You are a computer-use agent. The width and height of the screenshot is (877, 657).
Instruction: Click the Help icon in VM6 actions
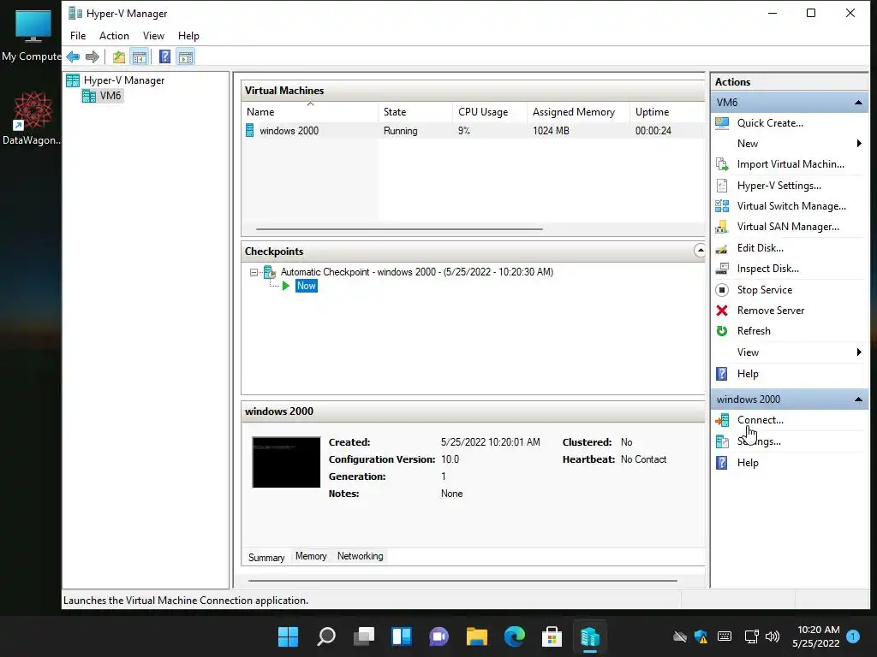point(722,374)
